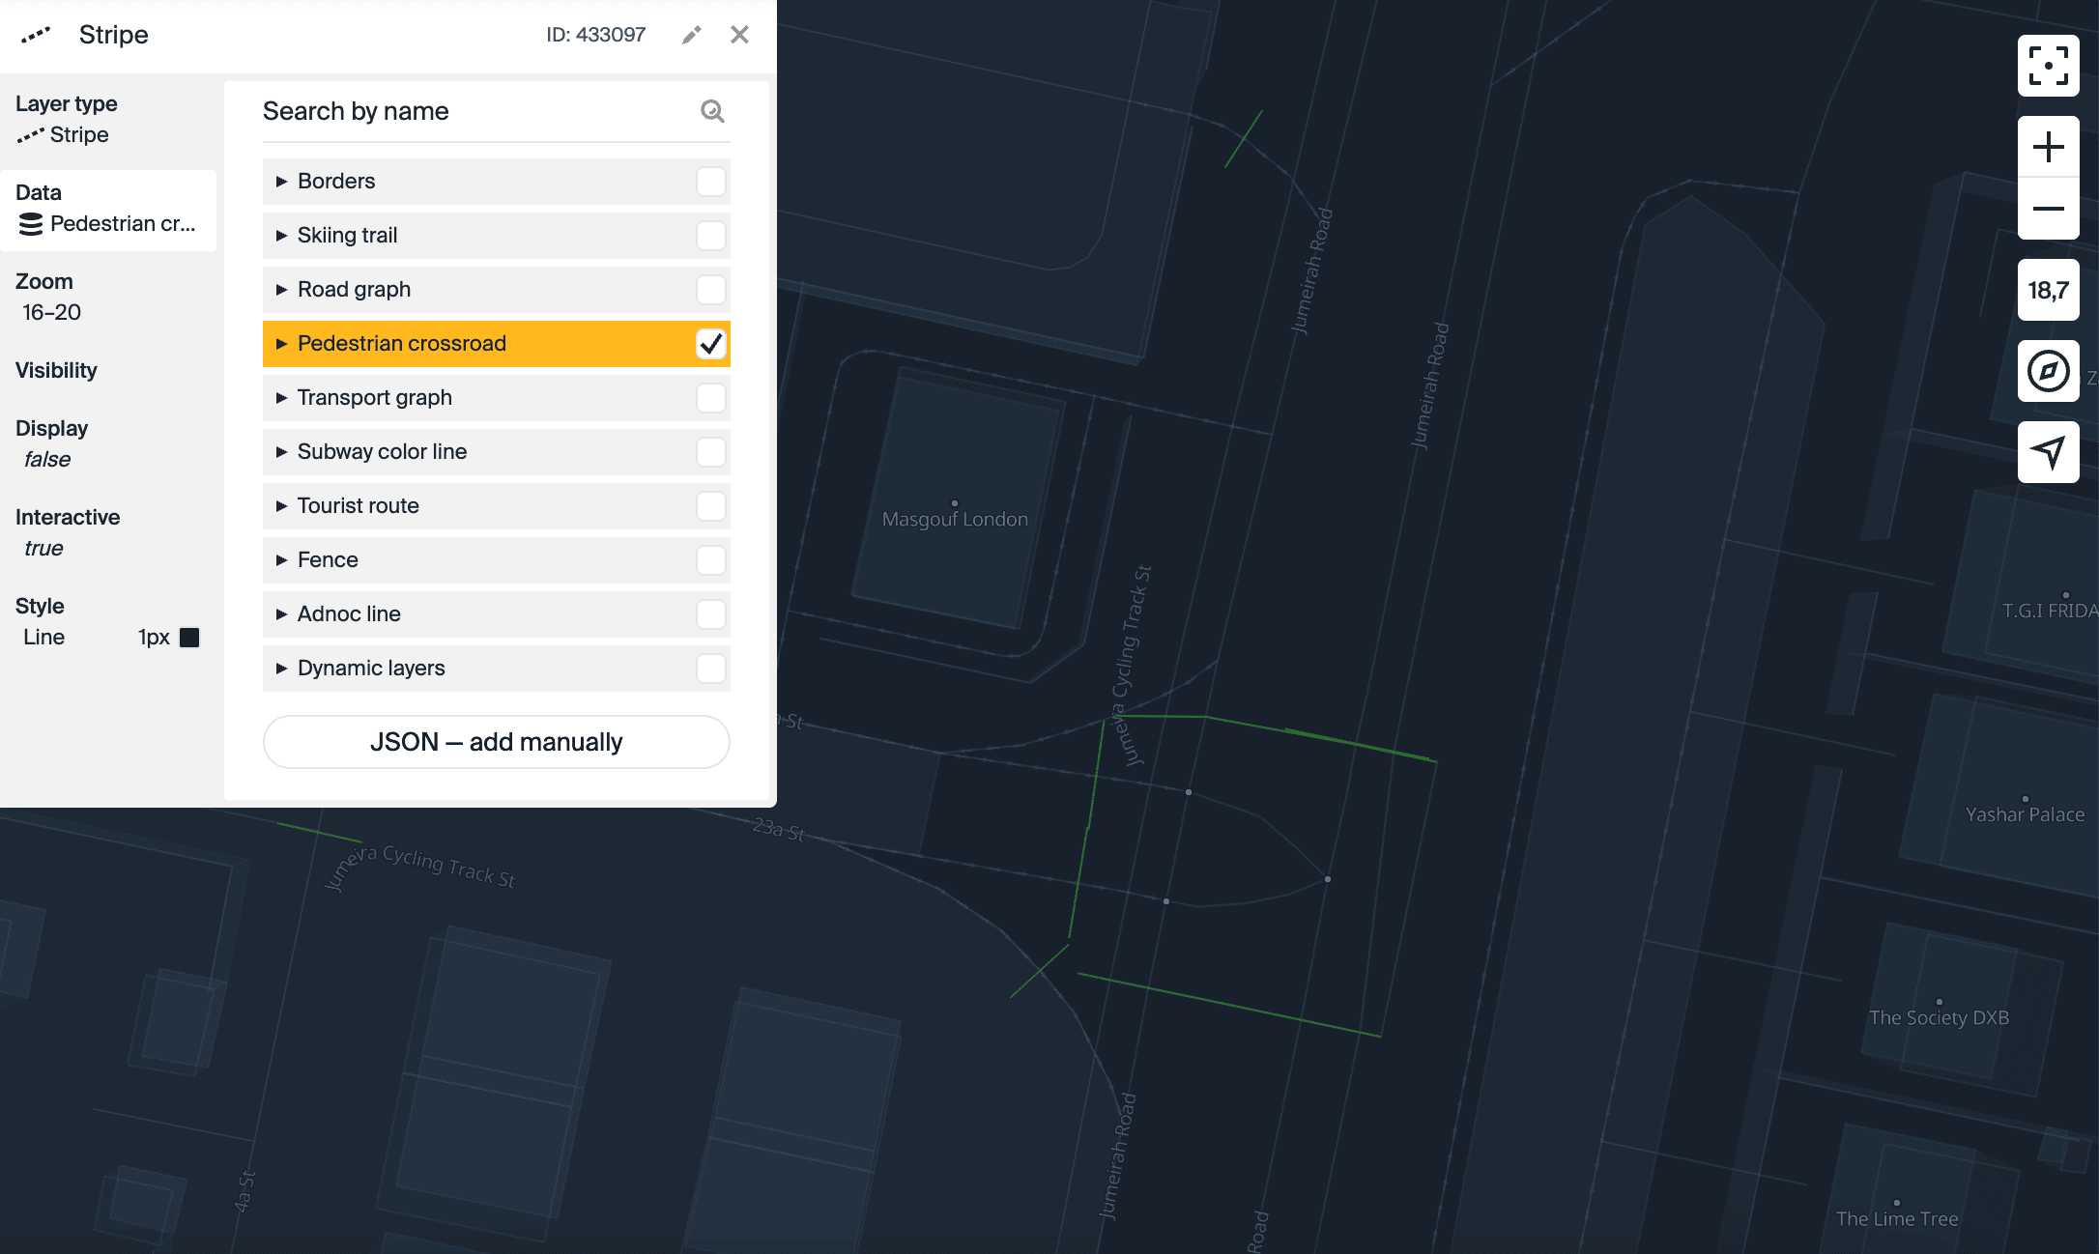Uncheck the Pedestrian crossroad checkbox
The width and height of the screenshot is (2099, 1254).
(710, 344)
